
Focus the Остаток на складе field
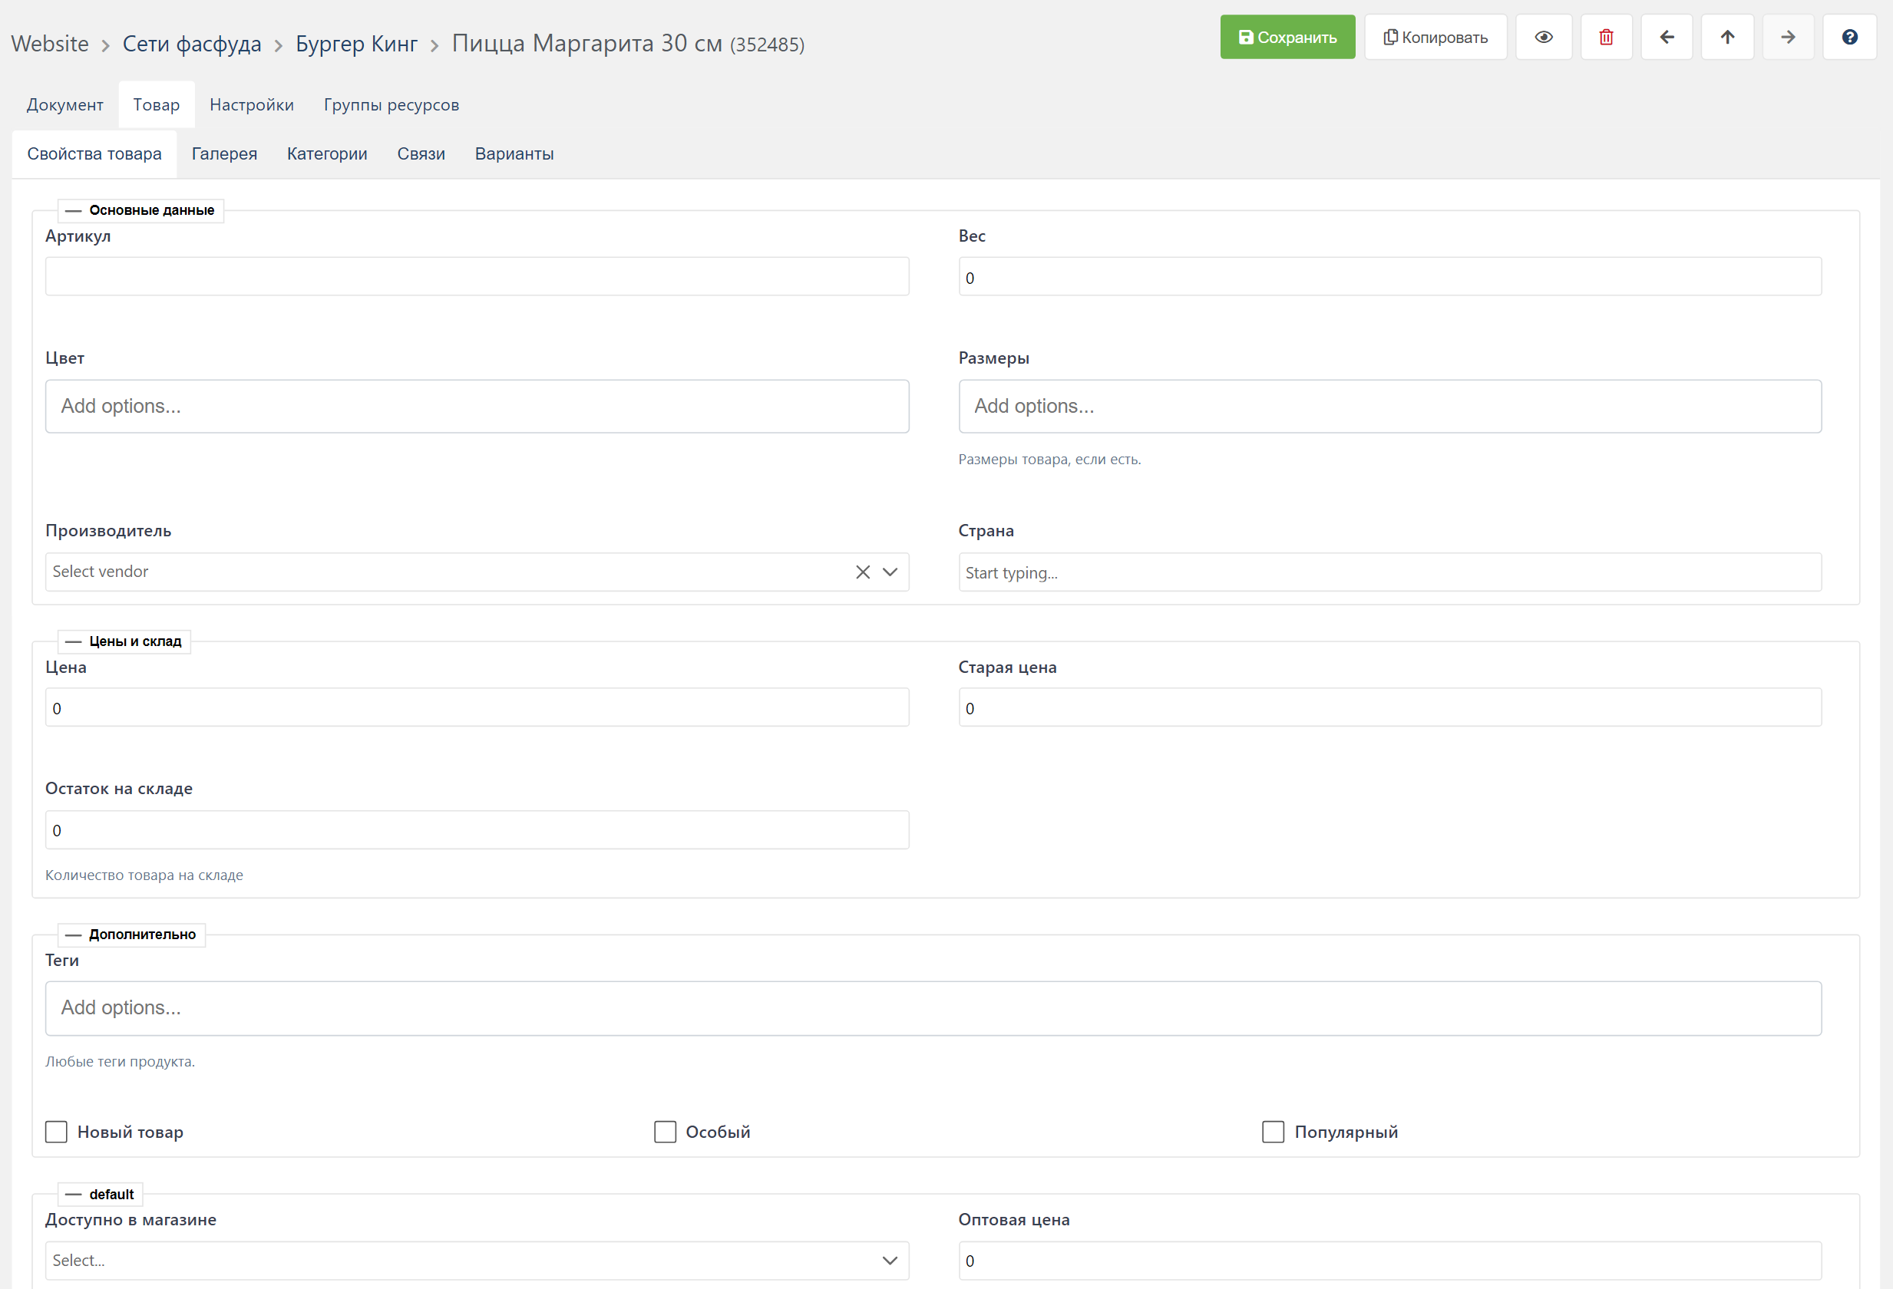(x=477, y=829)
